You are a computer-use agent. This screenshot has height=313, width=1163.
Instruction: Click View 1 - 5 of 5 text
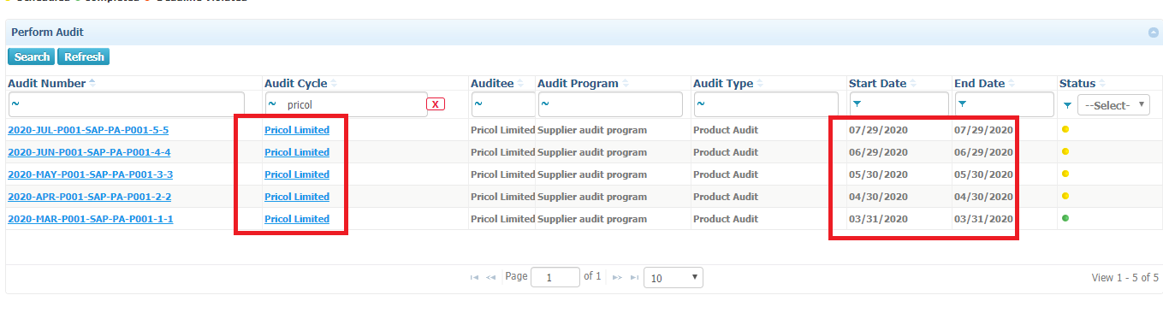tap(1125, 278)
